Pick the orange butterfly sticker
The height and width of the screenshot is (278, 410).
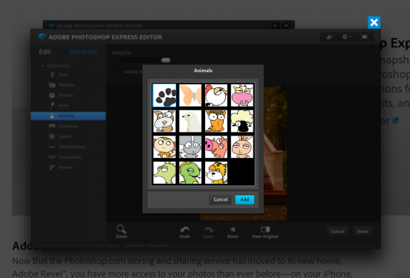point(190,95)
